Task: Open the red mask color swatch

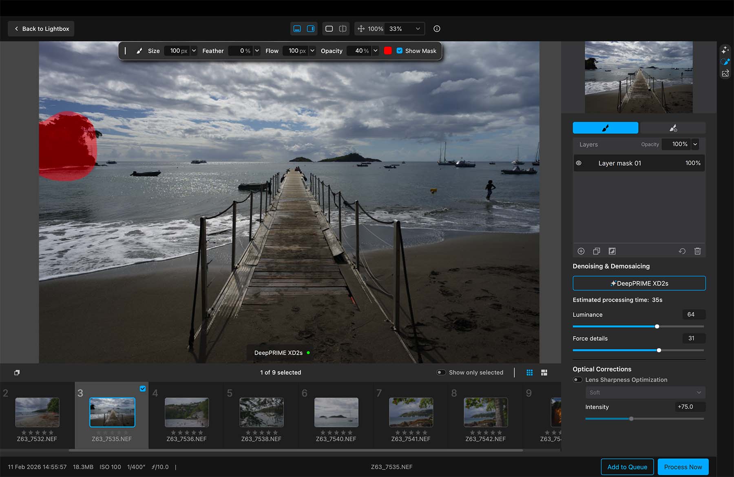Action: (388, 51)
